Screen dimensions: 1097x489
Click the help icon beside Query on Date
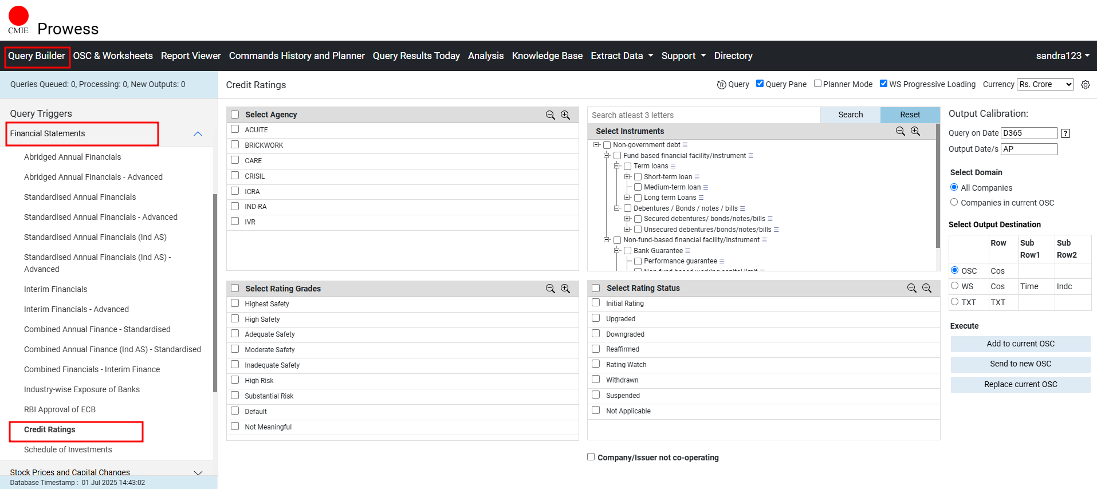point(1065,133)
